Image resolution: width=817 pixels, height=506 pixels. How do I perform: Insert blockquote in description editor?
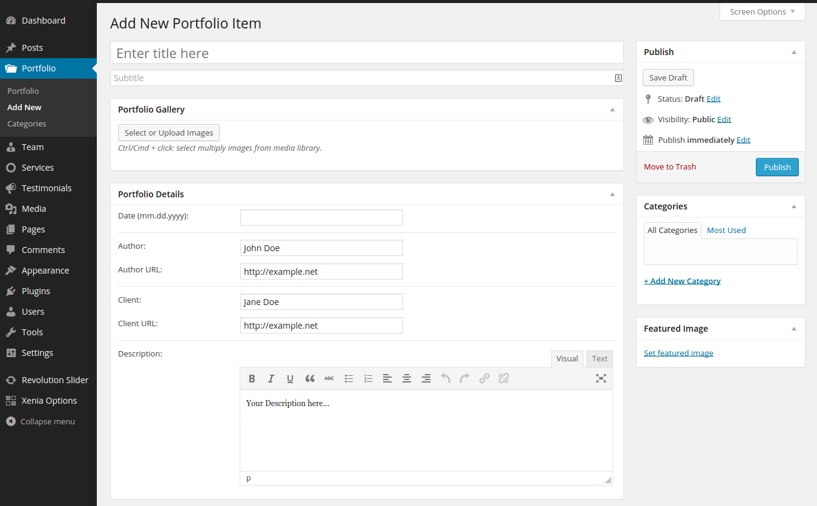310,378
